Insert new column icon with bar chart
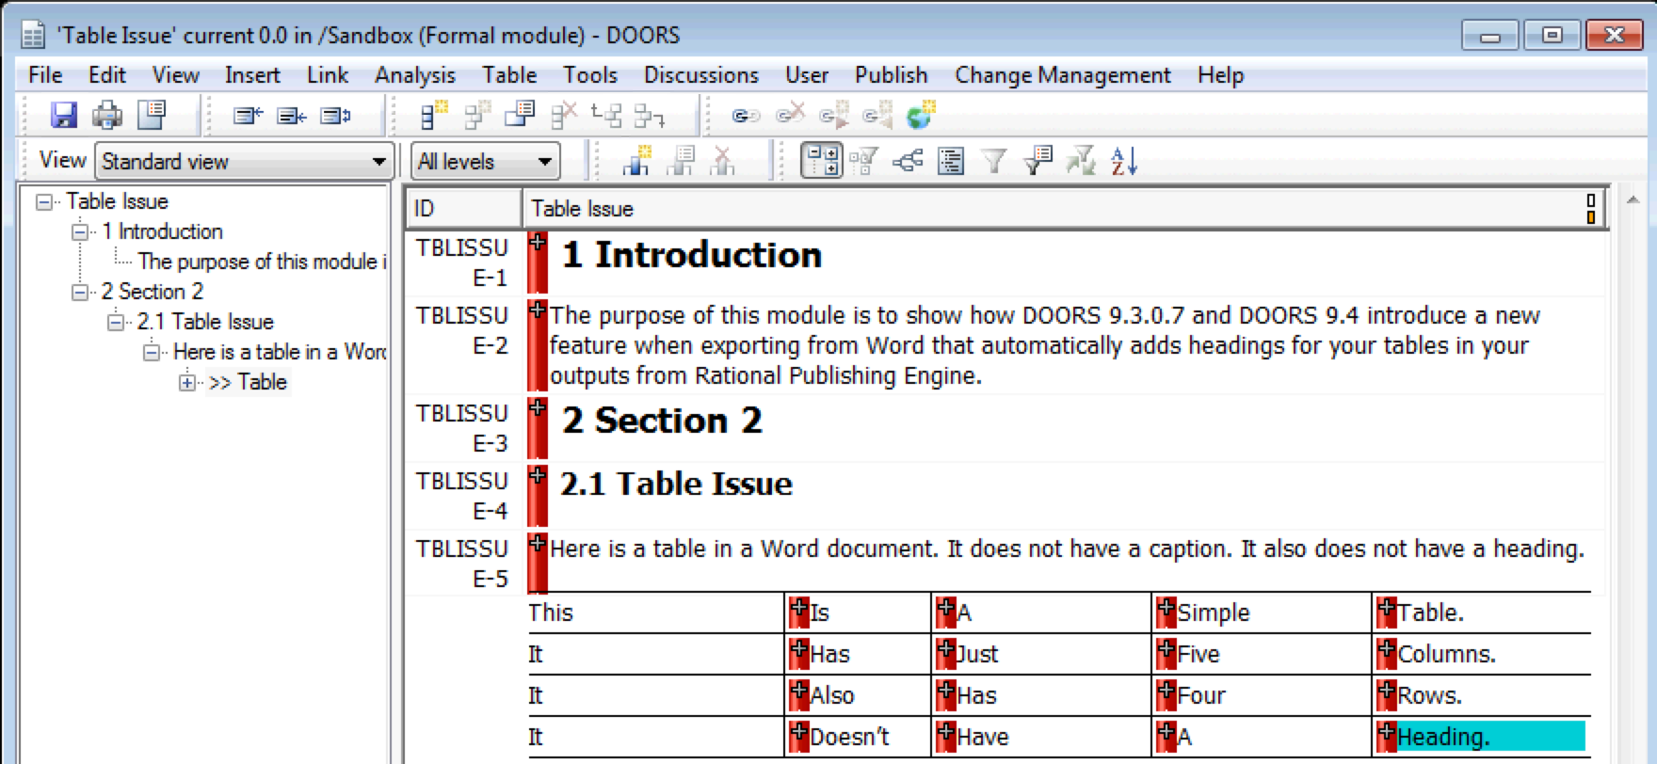Screen dimensions: 1657x764 pos(637,161)
